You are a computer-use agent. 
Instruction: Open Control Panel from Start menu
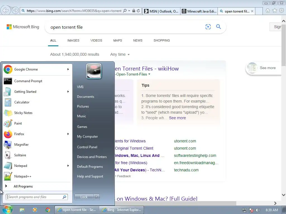click(87, 147)
